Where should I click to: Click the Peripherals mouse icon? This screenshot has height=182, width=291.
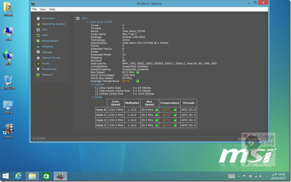point(38,69)
